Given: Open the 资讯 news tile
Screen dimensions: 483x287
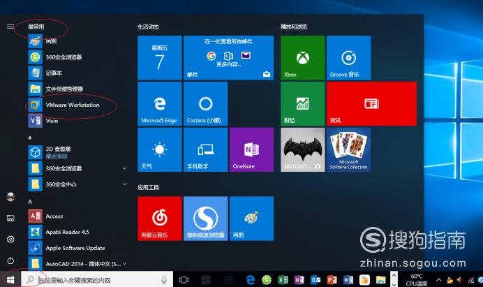Looking at the screenshot, I should (x=371, y=103).
